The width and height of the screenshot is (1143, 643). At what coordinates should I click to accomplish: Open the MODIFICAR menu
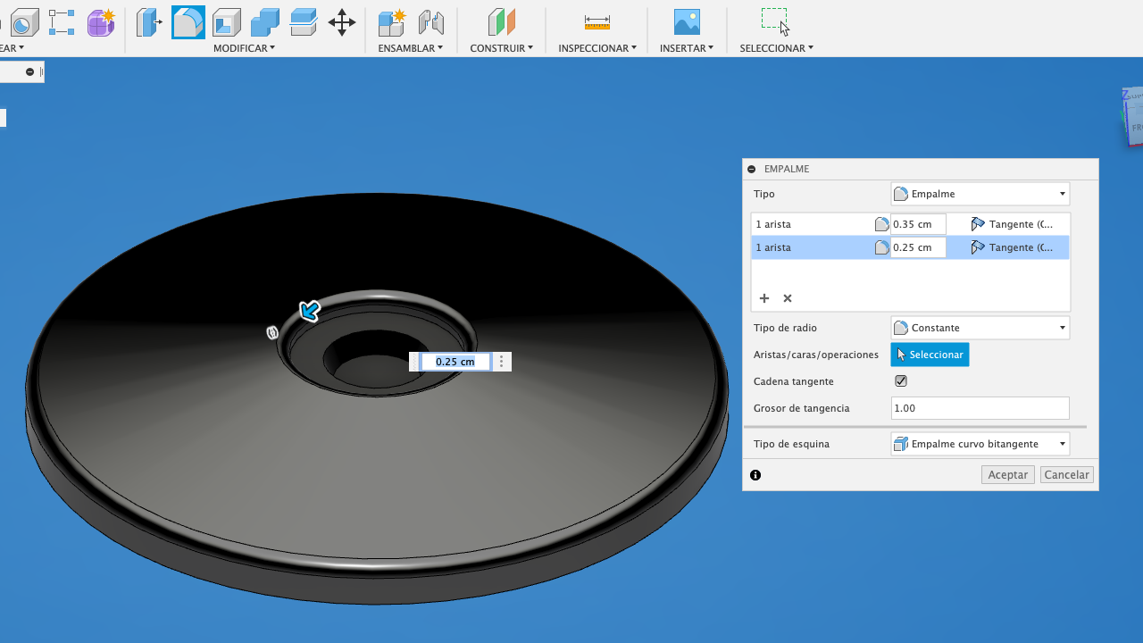coord(244,48)
